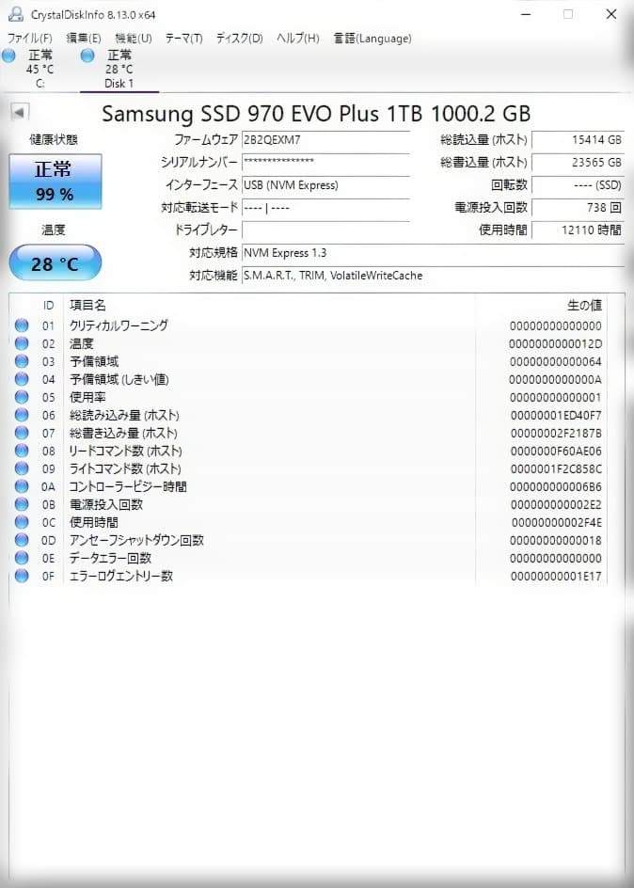Click raw value 00000000002F4E
The height and width of the screenshot is (888, 634).
(557, 523)
